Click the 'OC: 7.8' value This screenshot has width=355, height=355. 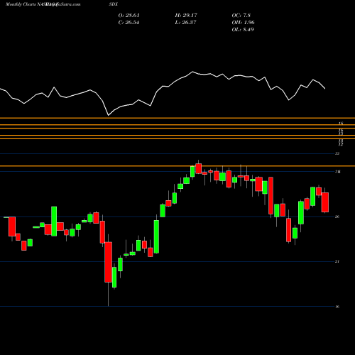coord(241,16)
